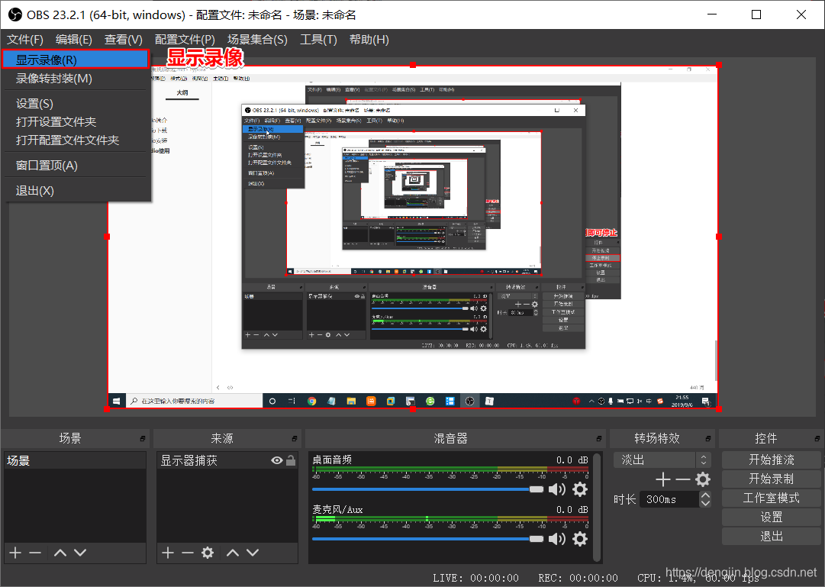Increase the 时长 duration value
Viewport: 825px width, 587px height.
[705, 495]
